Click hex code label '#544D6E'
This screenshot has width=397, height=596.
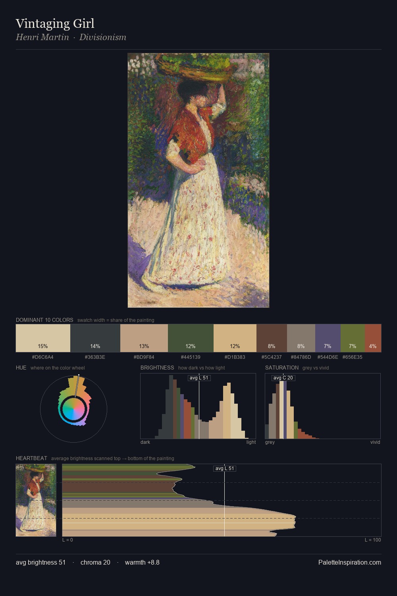pos(328,357)
